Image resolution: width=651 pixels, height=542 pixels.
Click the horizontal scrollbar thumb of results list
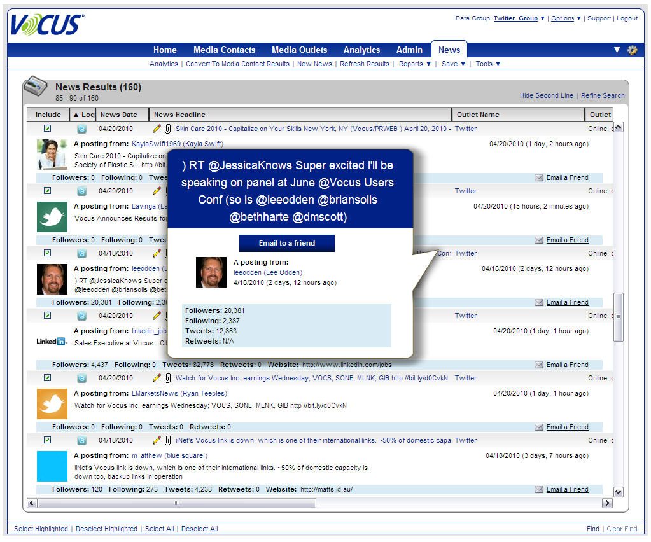[177, 503]
